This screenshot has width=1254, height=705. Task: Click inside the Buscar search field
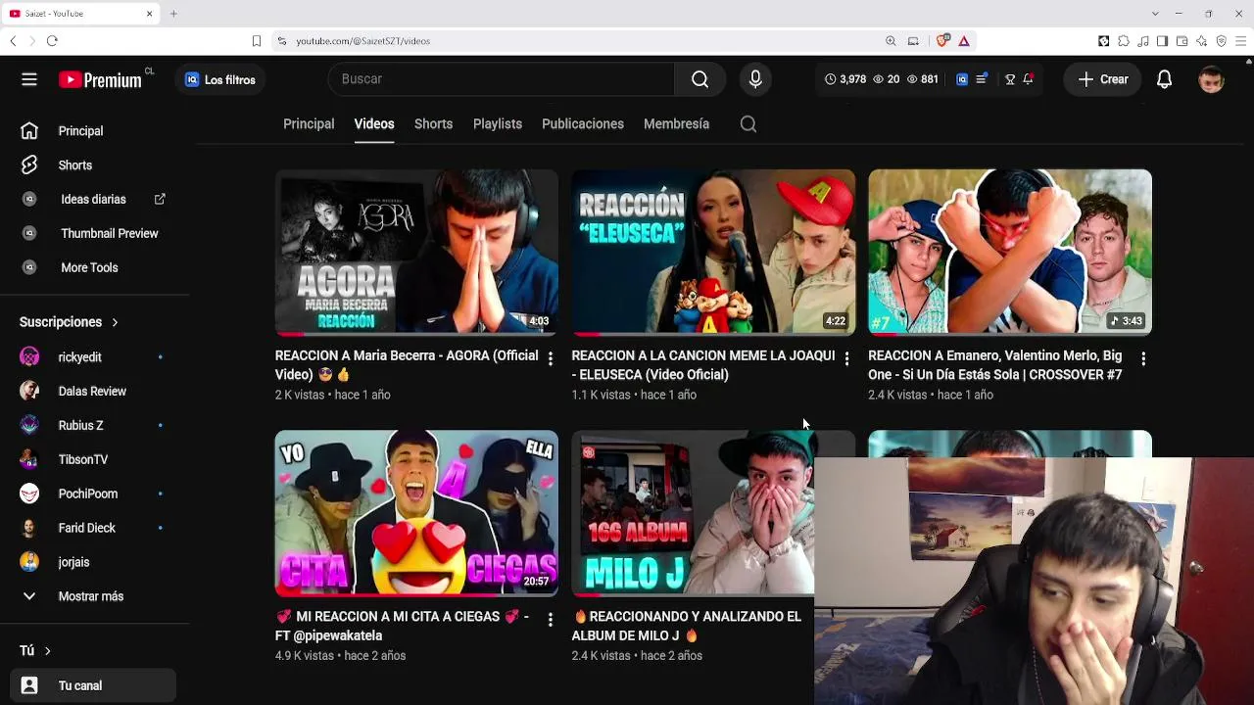click(502, 79)
